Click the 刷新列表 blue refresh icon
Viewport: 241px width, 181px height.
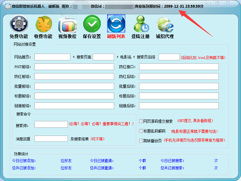point(116,23)
